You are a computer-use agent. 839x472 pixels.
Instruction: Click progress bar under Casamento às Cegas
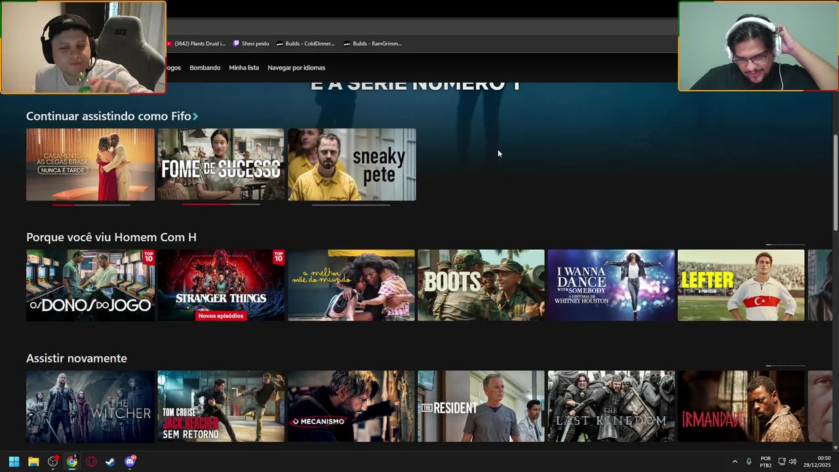coord(91,205)
